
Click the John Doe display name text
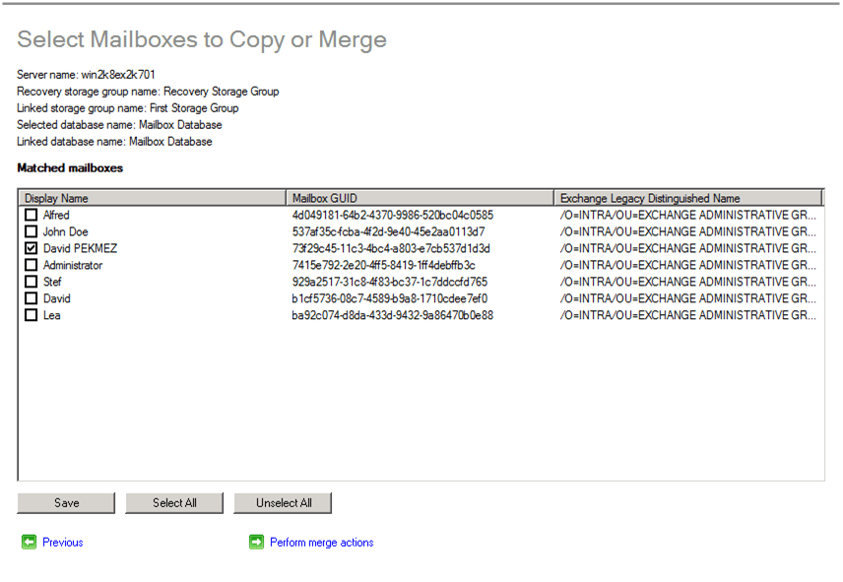coord(66,232)
